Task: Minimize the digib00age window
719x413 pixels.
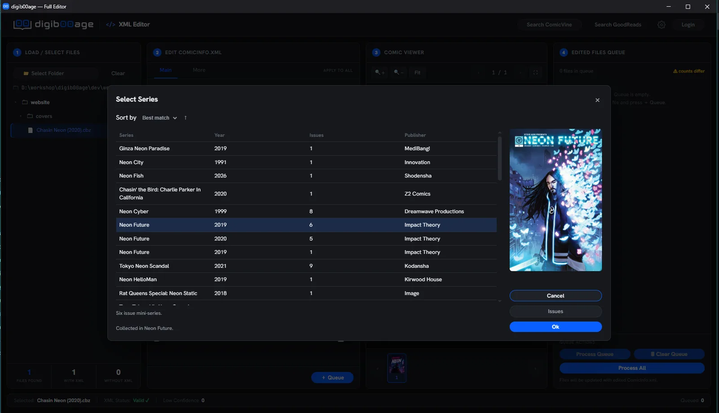Action: coord(668,7)
